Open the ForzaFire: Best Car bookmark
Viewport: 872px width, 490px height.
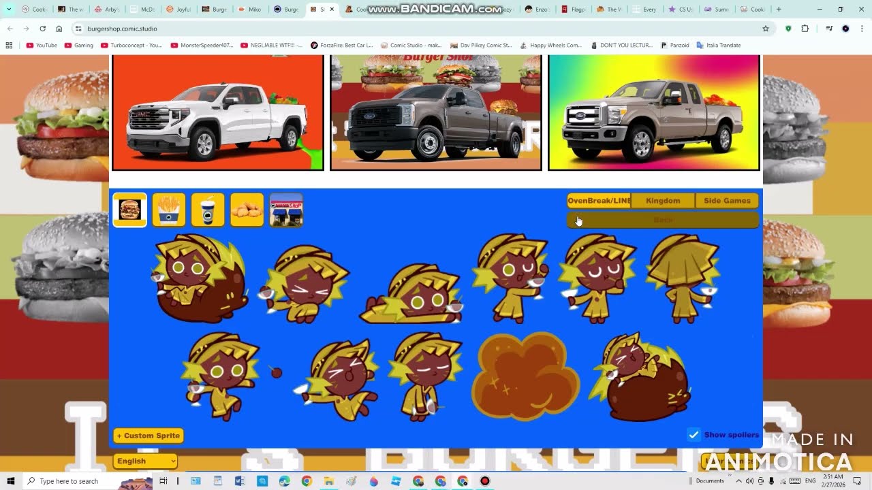[342, 45]
